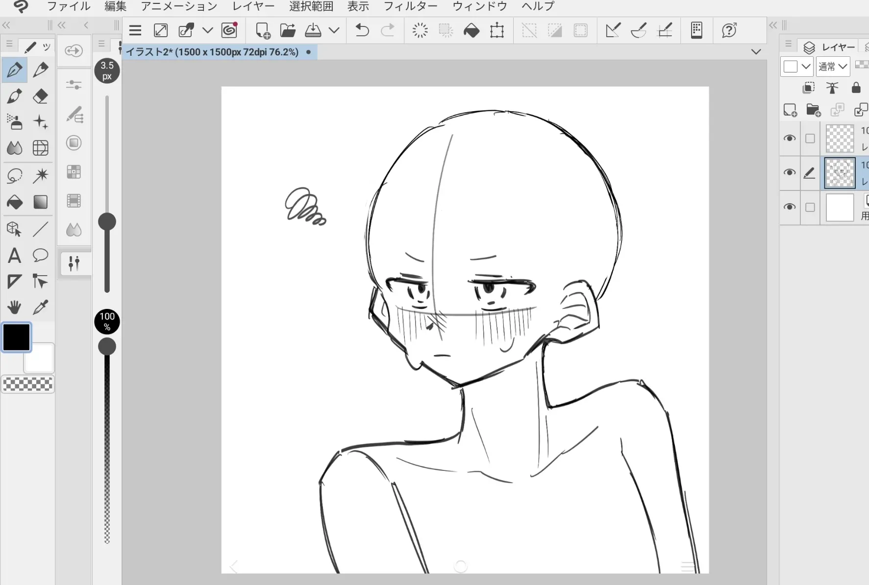Select the Decoration sparkle tool
This screenshot has height=585, width=869.
click(41, 122)
